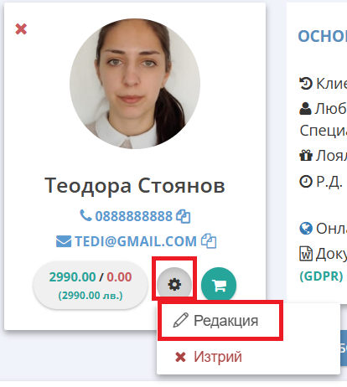Image resolution: width=347 pixels, height=387 pixels.
Task: Click the 2990.00 / 0.00 balance badge
Action: pos(91,285)
